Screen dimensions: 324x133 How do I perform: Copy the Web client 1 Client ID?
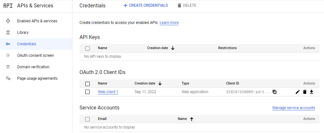coord(275,92)
